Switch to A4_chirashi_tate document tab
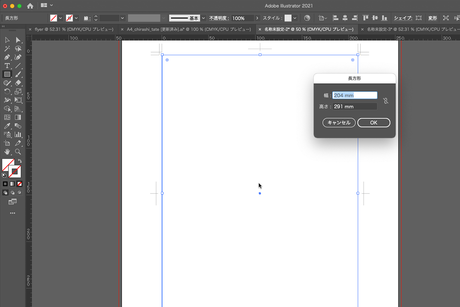The height and width of the screenshot is (307, 460). tap(187, 29)
